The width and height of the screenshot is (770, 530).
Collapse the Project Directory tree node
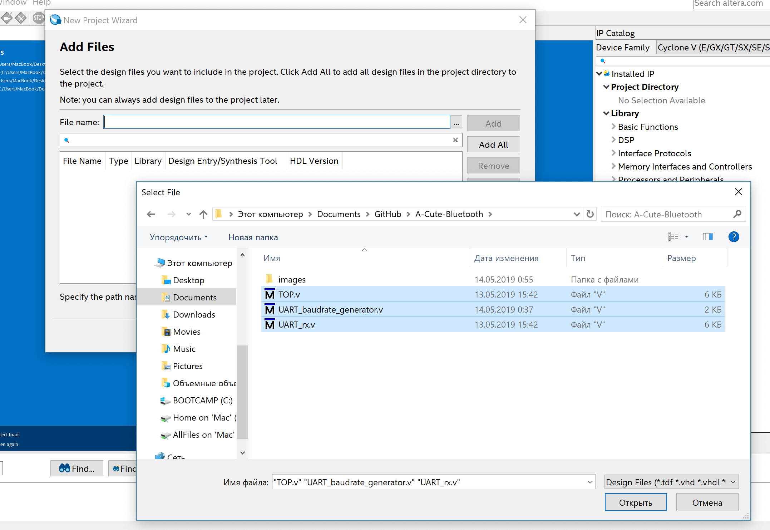pyautogui.click(x=606, y=87)
